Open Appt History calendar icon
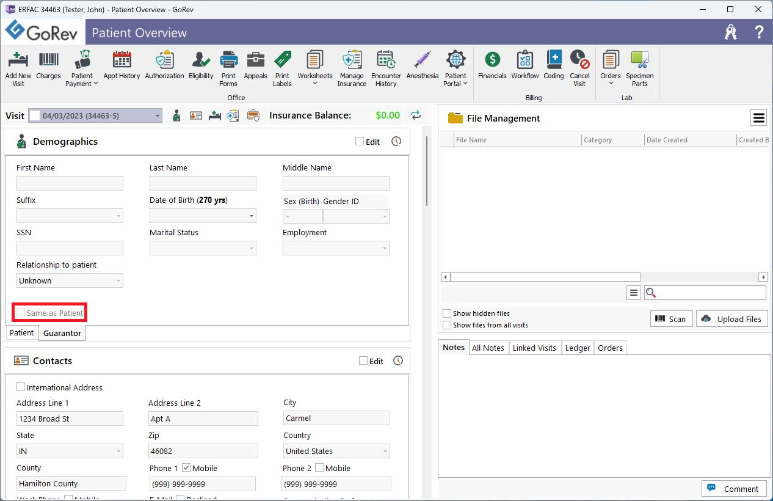This screenshot has width=773, height=501. click(x=122, y=65)
